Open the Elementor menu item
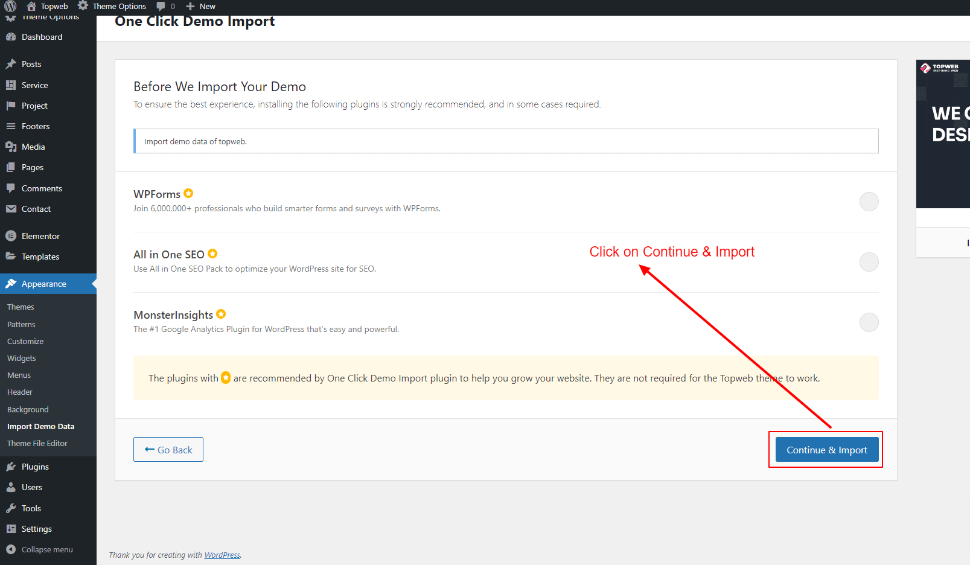This screenshot has width=970, height=565. 48,236
